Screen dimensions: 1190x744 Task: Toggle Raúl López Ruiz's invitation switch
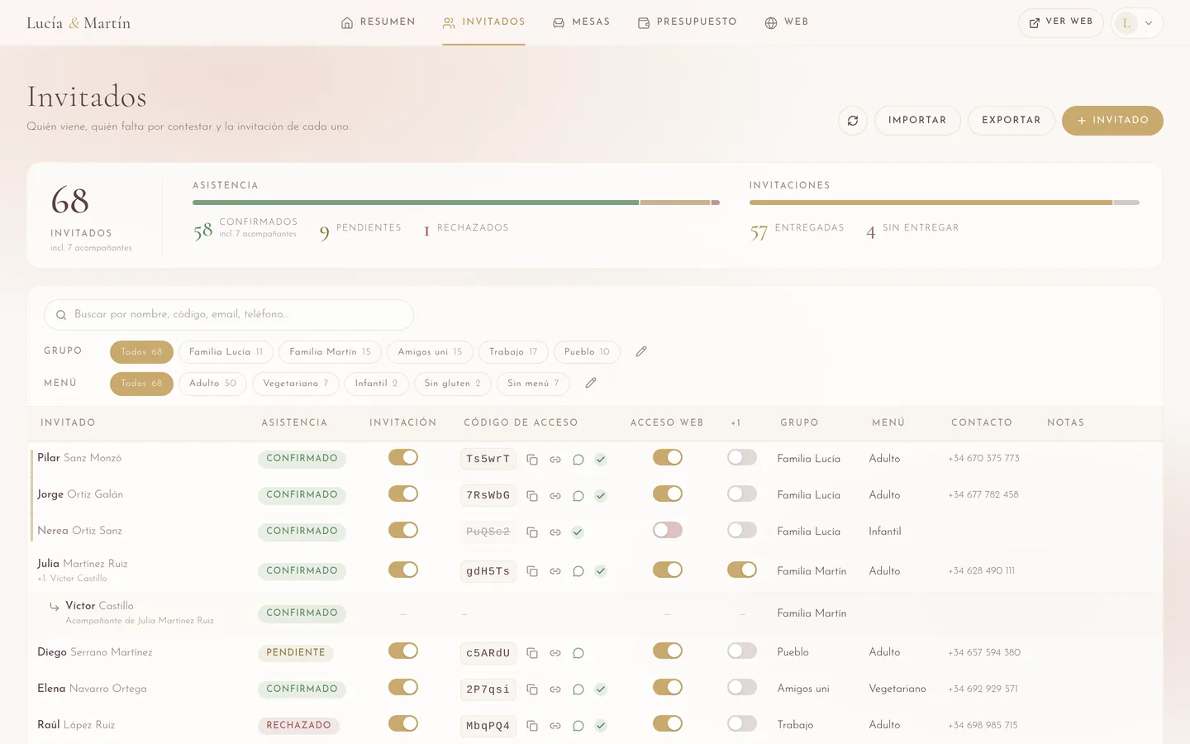(403, 724)
